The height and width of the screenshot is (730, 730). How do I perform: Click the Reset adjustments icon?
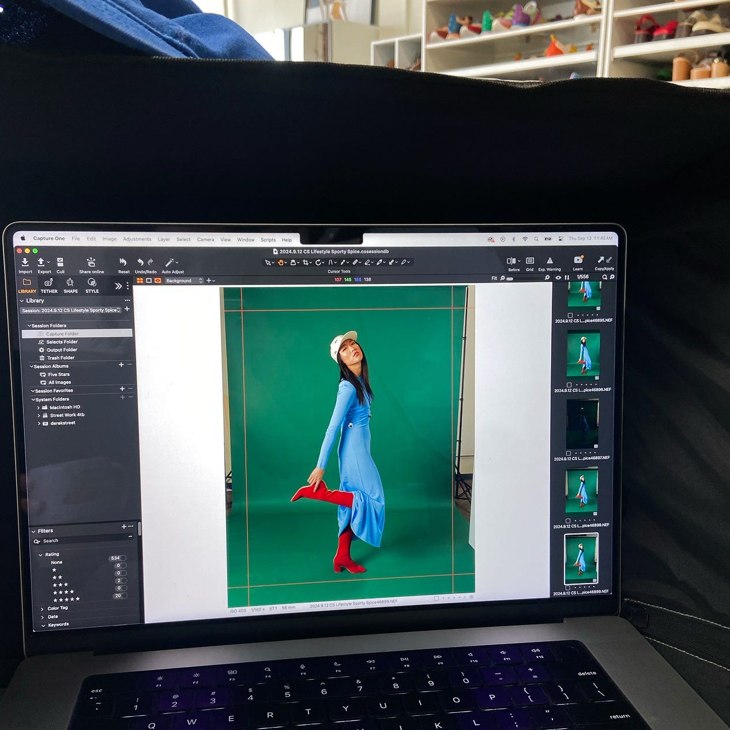tap(123, 262)
